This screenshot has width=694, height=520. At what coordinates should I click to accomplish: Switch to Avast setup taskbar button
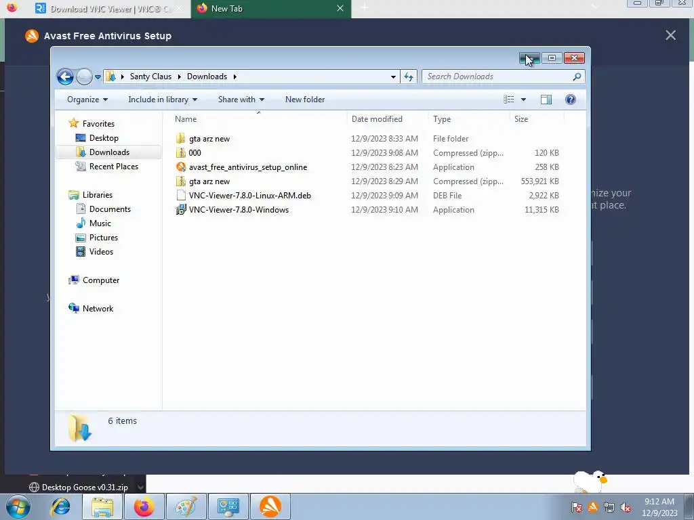pyautogui.click(x=270, y=506)
